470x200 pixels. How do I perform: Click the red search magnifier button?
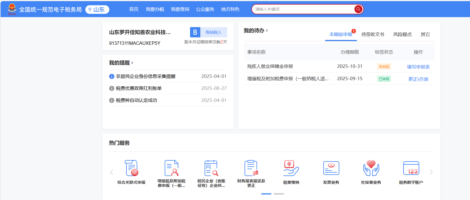pyautogui.click(x=358, y=9)
